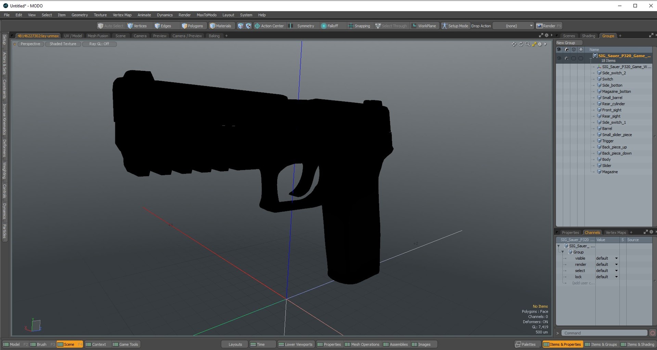Collapse the Group row in Channels
Viewport: 657px width, 350px height.
click(x=563, y=252)
